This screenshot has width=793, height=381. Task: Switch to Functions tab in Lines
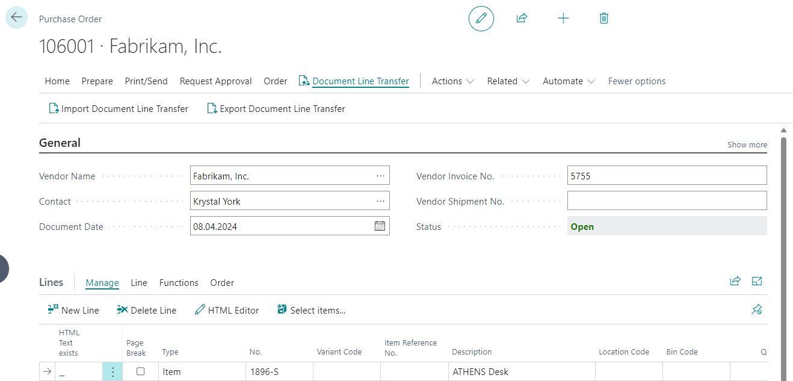click(179, 283)
